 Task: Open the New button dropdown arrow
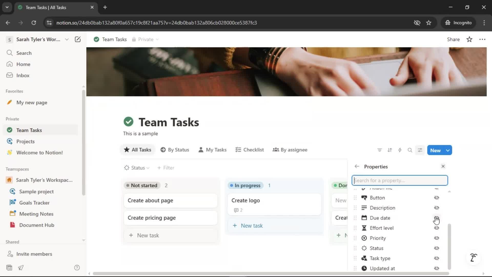pos(448,150)
